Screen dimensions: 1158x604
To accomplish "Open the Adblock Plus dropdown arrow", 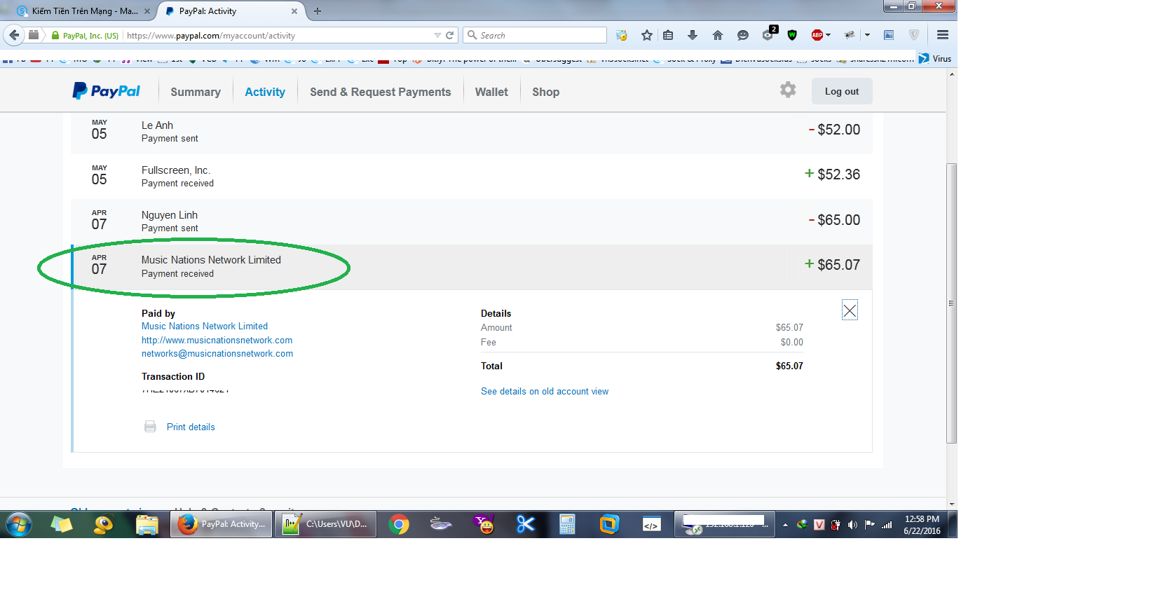I will [x=829, y=35].
